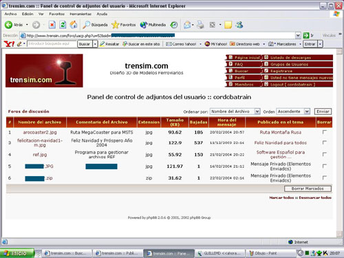Image resolution: width=344 pixels, height=258 pixels.
Task: Click the Print toolbar icon
Action: tap(200, 25)
